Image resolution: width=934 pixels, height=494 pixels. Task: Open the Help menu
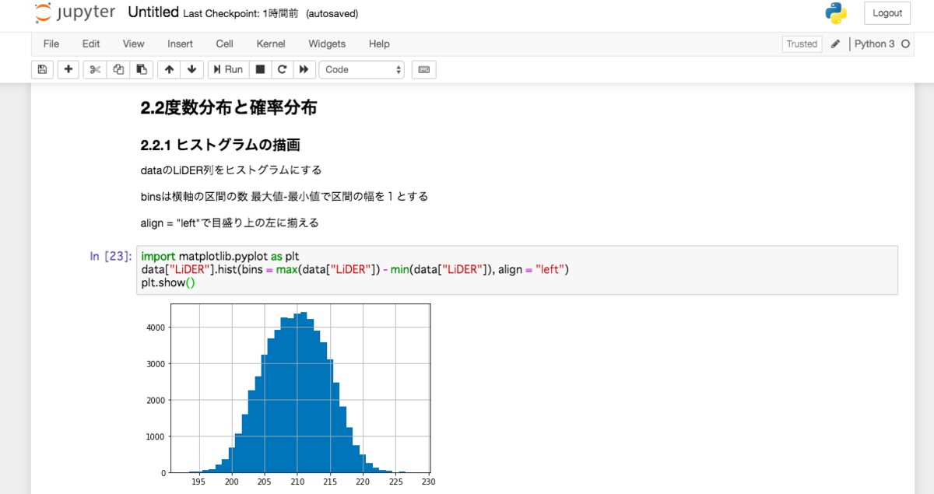pos(379,44)
